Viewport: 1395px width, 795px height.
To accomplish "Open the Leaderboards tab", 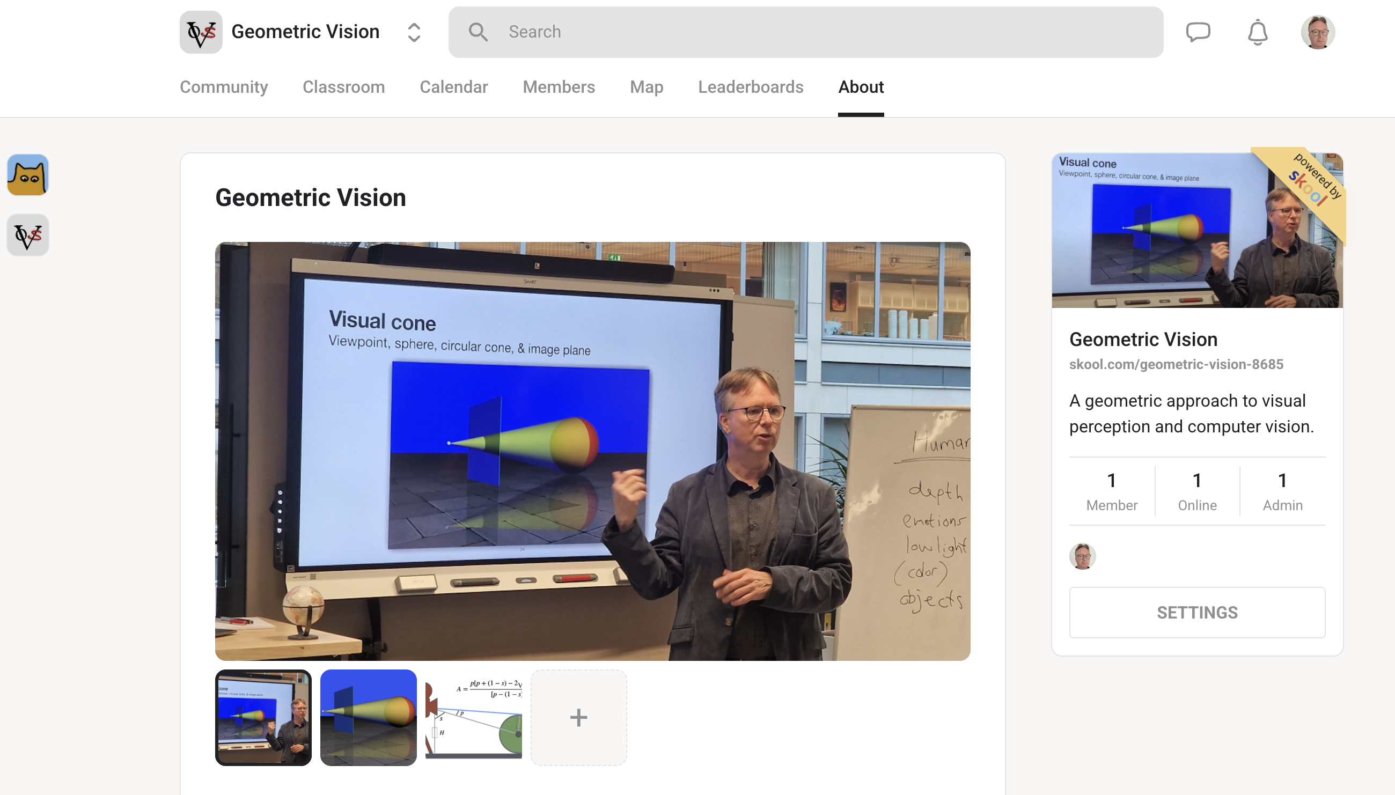I will [750, 87].
